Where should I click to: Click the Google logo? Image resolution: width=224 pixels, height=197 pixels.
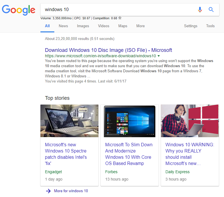(19, 10)
